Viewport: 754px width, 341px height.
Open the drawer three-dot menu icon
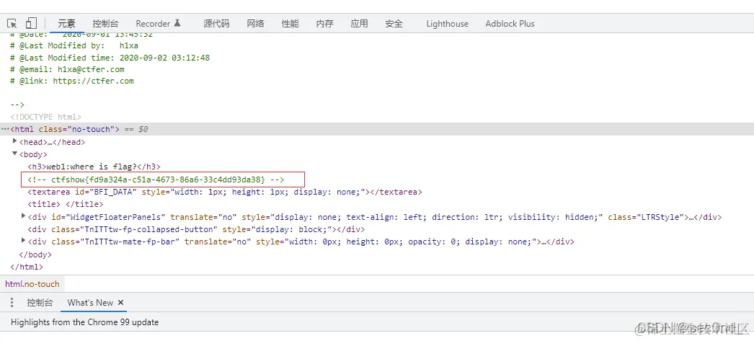click(12, 303)
